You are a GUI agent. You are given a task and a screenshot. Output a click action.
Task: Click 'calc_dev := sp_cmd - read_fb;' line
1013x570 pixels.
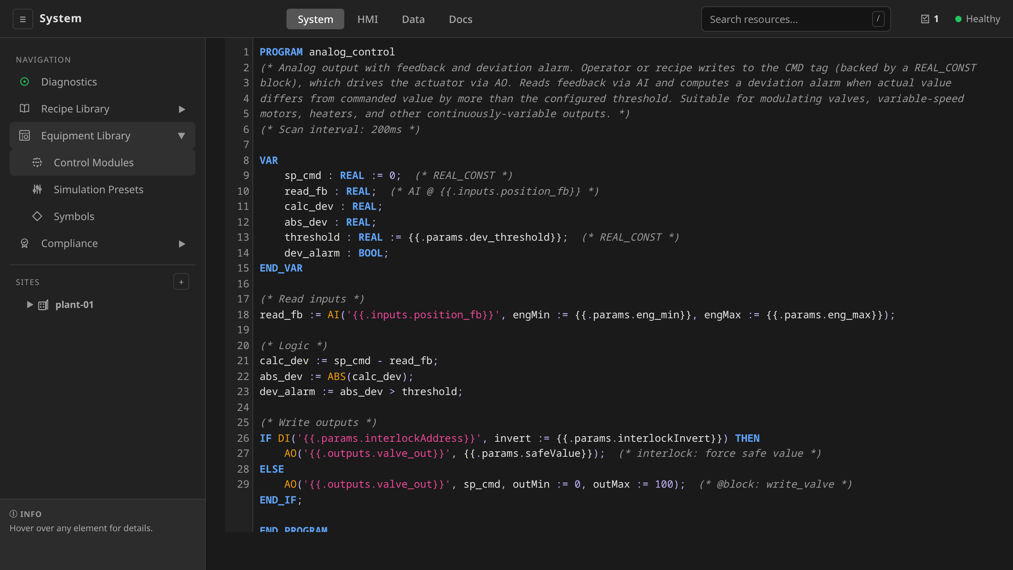point(349,361)
